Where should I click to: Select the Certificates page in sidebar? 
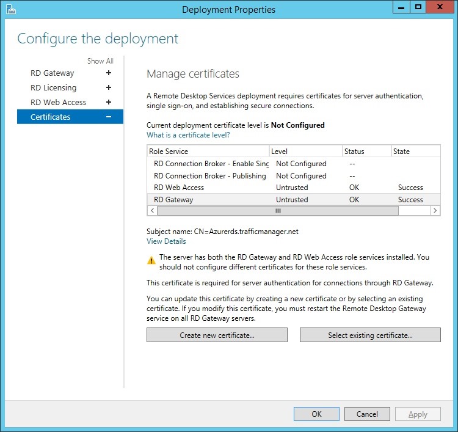[70, 117]
